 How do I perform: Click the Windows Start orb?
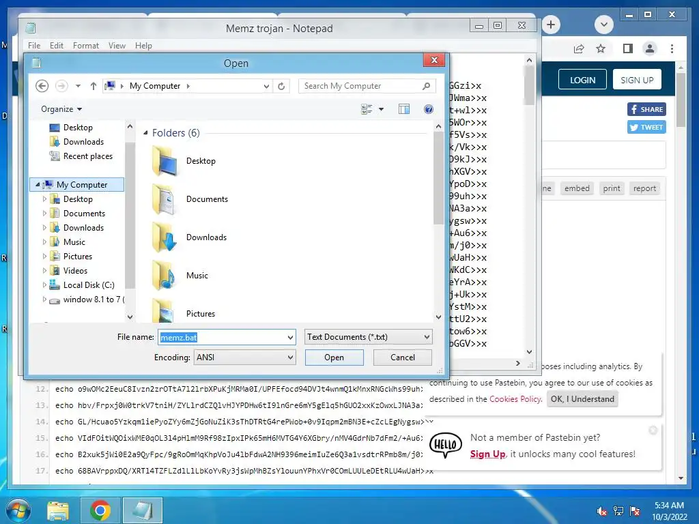[18, 510]
